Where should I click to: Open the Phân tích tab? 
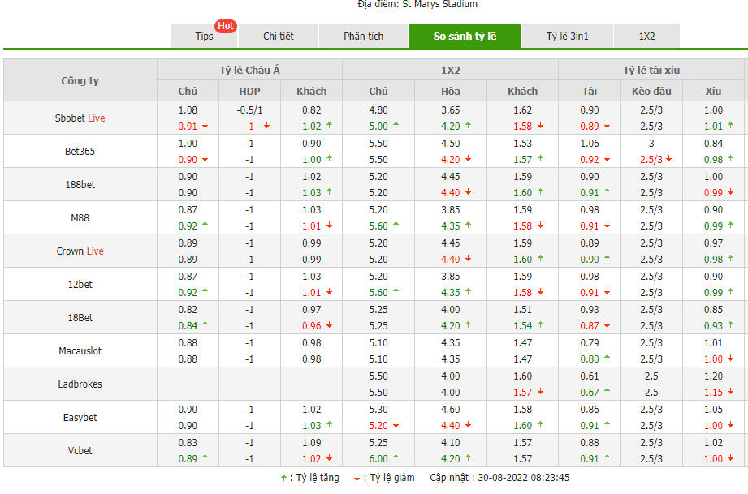[x=363, y=37]
